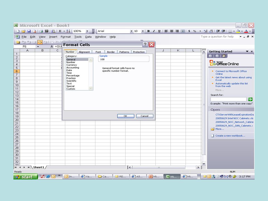Switch to the Alignment tab
Screen dimensions: 268x201
coord(84,52)
